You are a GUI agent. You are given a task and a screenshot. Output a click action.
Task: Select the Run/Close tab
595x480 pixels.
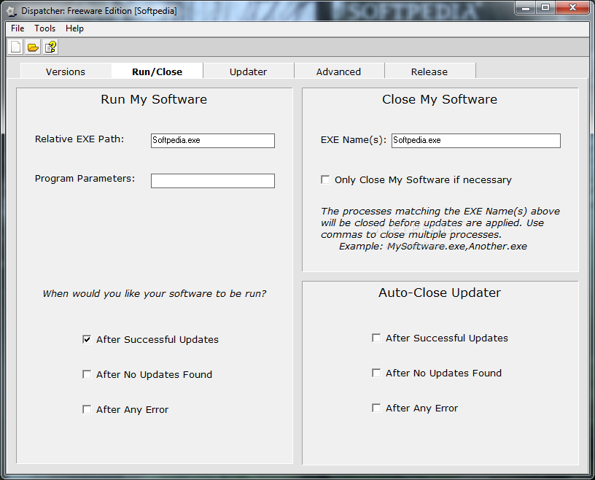point(157,71)
